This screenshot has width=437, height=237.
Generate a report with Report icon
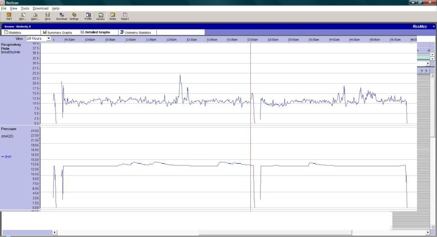(x=125, y=16)
